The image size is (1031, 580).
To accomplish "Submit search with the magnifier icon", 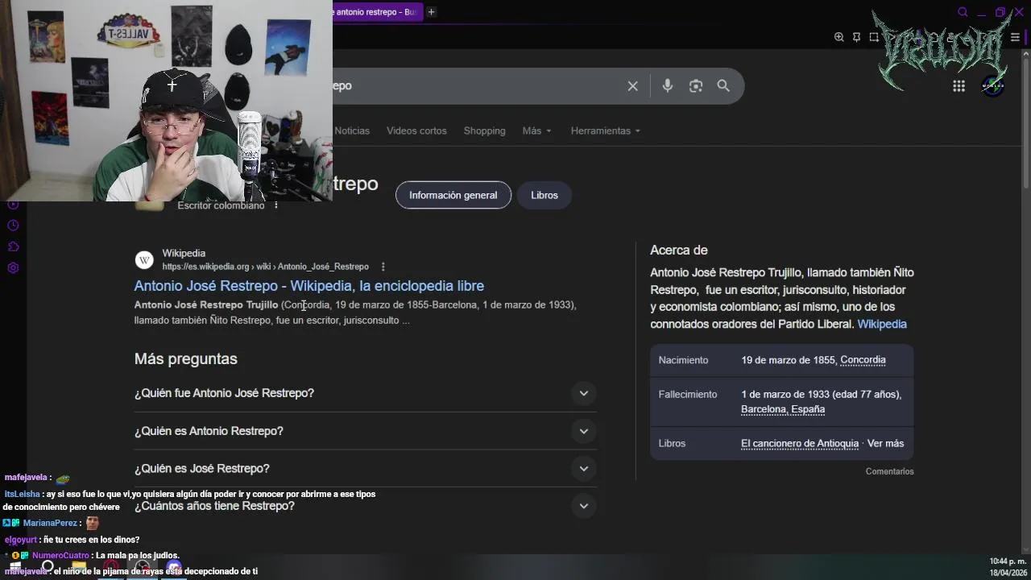I will click(723, 86).
